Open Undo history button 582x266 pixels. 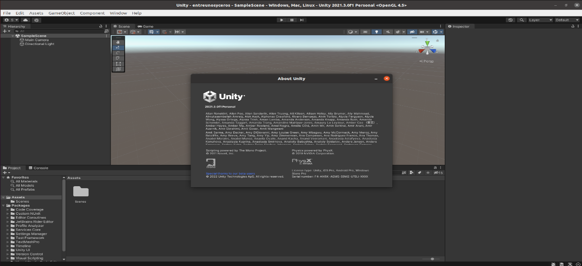point(510,20)
